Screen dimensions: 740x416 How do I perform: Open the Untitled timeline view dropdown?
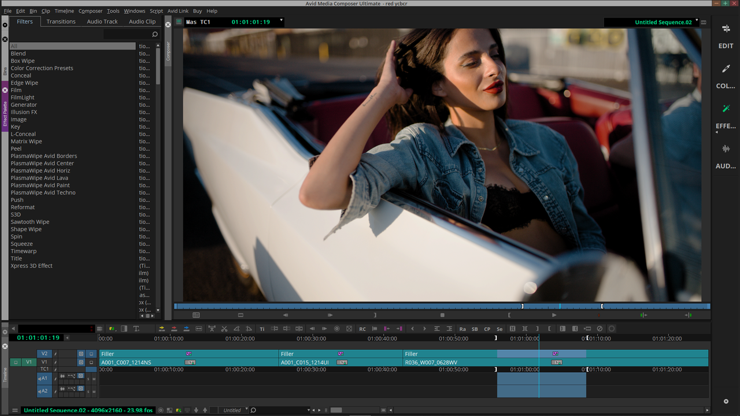coord(234,410)
